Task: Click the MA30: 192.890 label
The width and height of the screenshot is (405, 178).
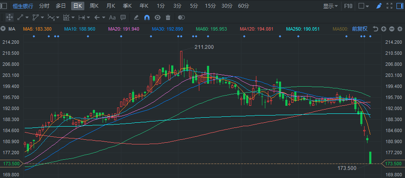Action: click(x=167, y=29)
